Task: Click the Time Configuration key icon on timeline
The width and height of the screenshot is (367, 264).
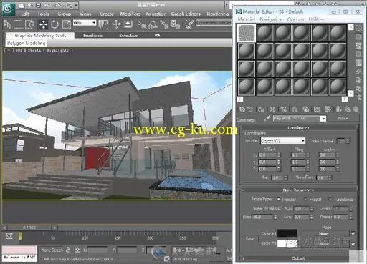Action: tap(9, 236)
